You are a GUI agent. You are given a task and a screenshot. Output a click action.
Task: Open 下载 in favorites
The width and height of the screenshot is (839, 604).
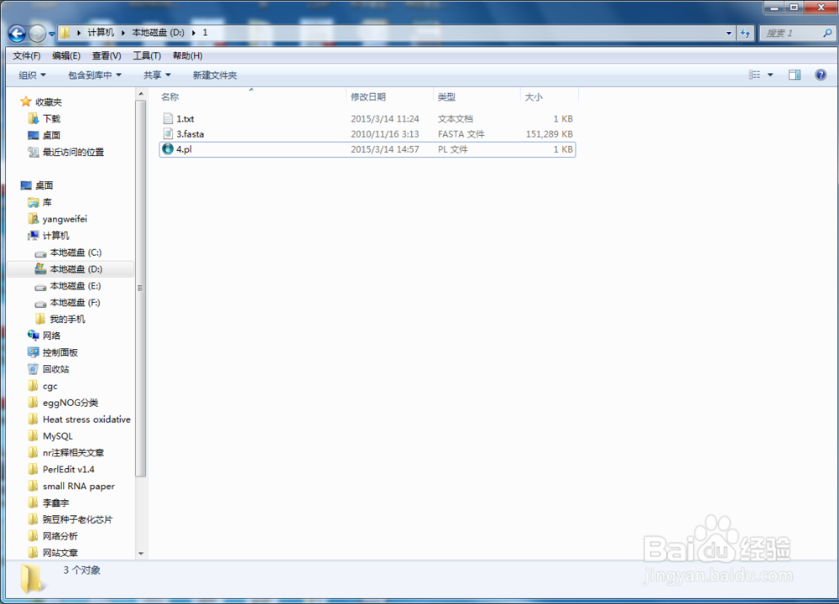(x=51, y=118)
